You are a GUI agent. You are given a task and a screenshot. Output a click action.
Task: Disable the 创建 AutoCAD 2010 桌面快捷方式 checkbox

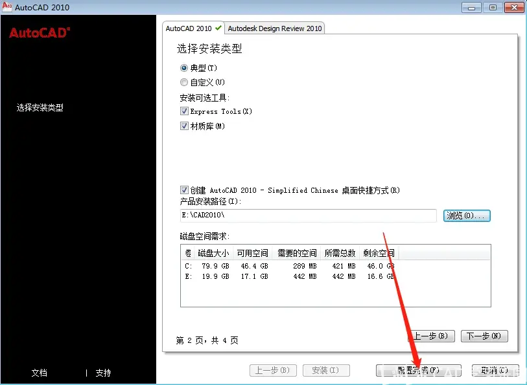(x=184, y=190)
